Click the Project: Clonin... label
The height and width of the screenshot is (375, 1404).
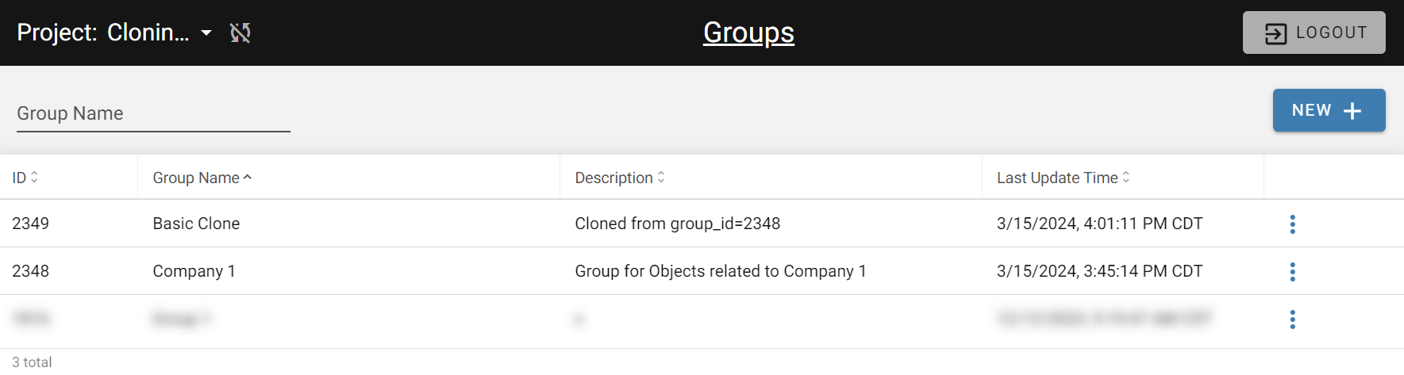click(x=103, y=33)
